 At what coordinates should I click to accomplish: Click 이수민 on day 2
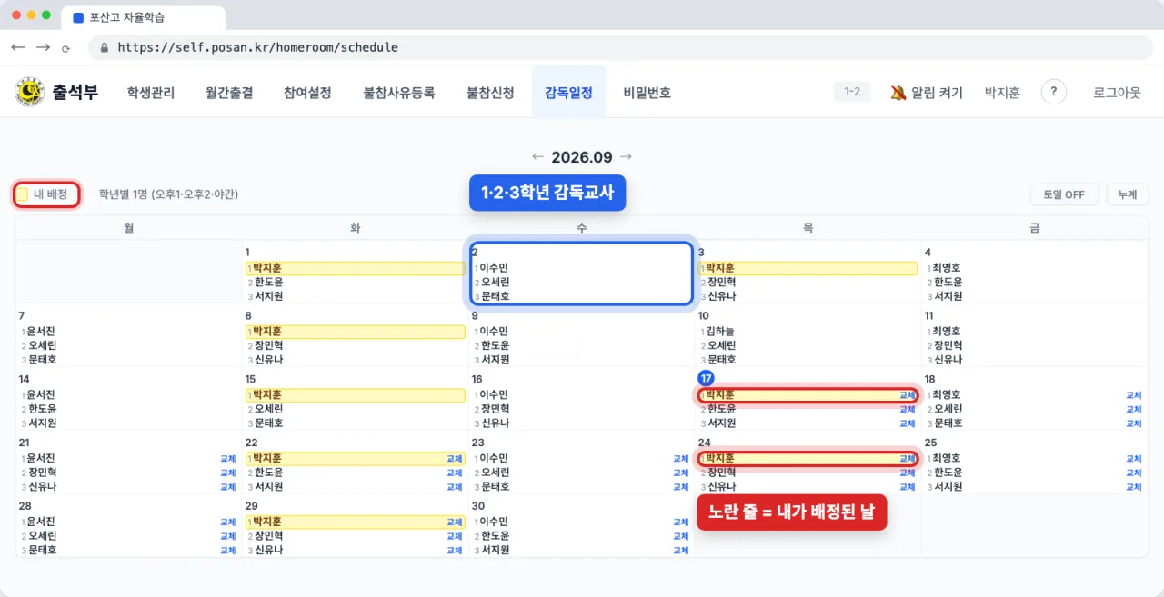[x=493, y=268]
